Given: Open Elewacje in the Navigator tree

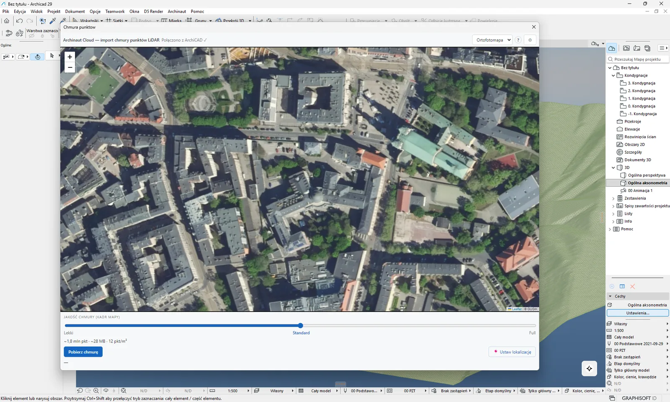Looking at the screenshot, I should (x=632, y=129).
